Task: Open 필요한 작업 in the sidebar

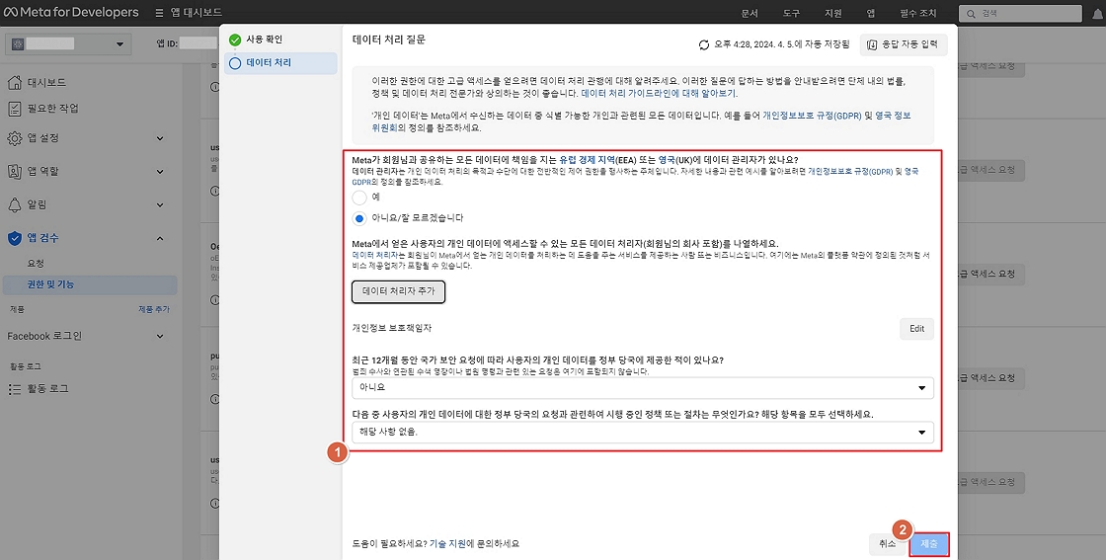Action: (53, 109)
